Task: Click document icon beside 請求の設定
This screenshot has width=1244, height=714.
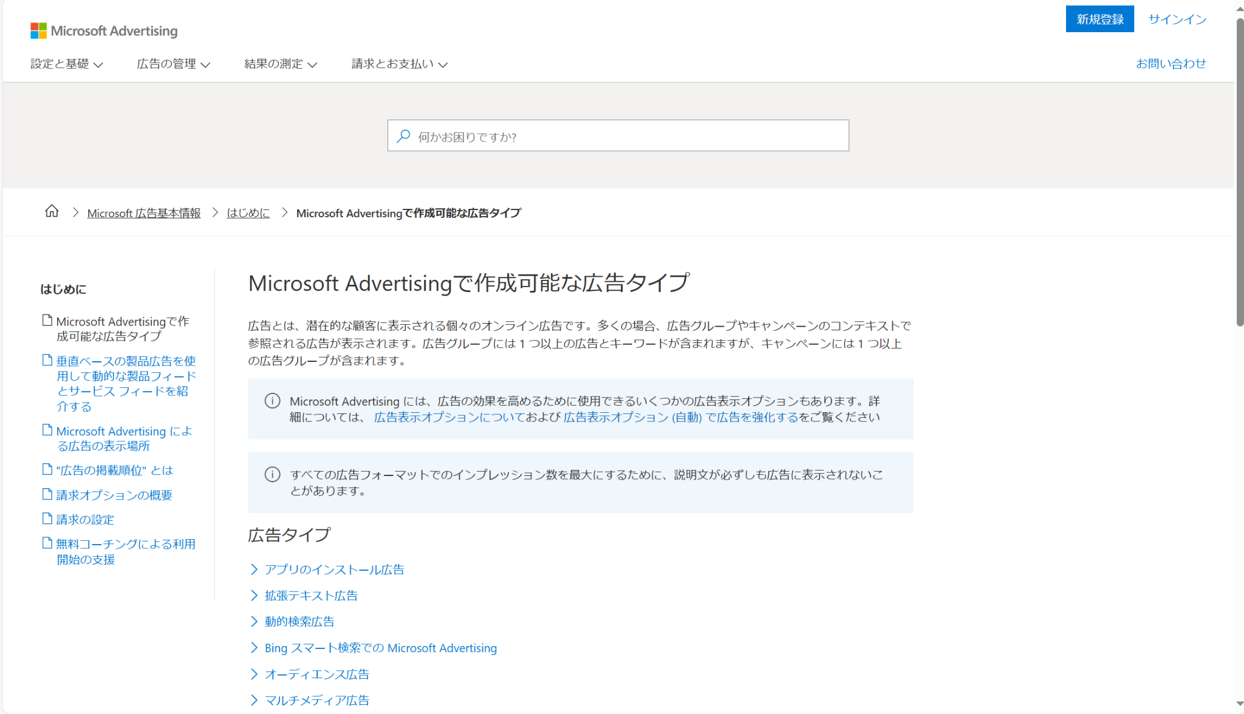Action: coord(47,518)
